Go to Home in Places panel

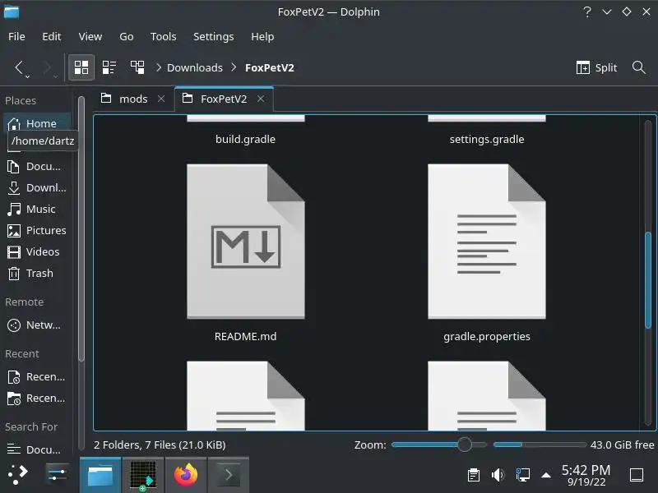tap(37, 124)
